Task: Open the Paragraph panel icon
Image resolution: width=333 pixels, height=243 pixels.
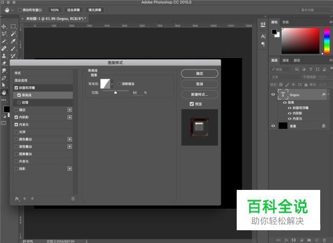Action: click(x=263, y=44)
